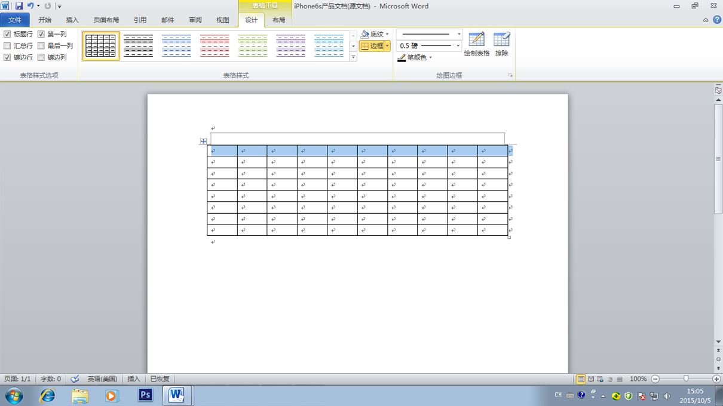Expand the table styles gallery More arrow

tap(353, 57)
